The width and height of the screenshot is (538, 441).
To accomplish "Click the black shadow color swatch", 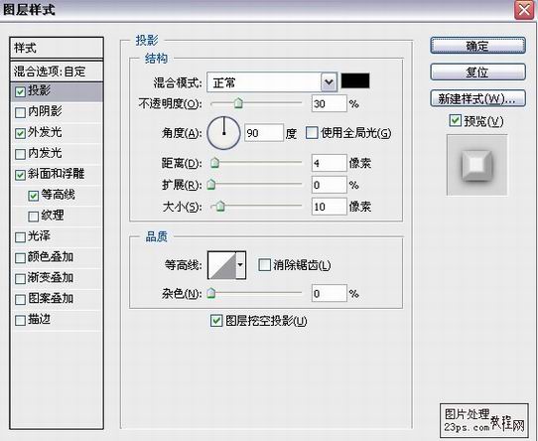I will (355, 80).
